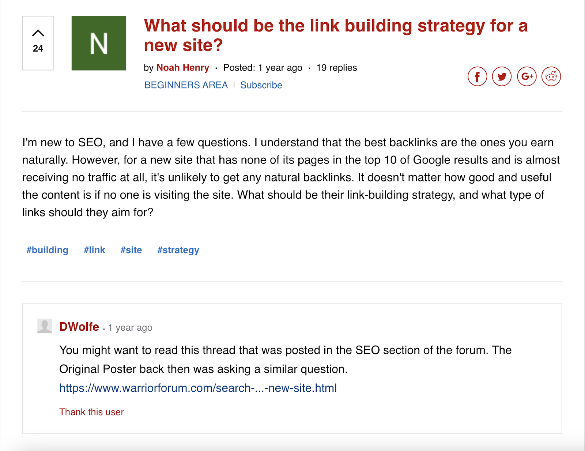
Task: Click the vote count showing 24
Action: tap(38, 48)
